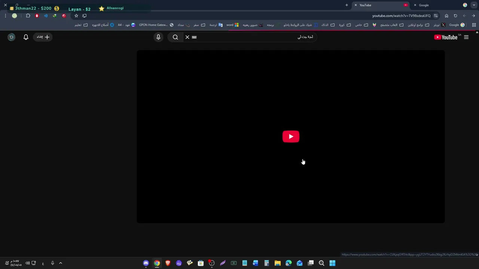Expand the سفر bookmark folder
The height and width of the screenshot is (269, 479).
pos(199,25)
